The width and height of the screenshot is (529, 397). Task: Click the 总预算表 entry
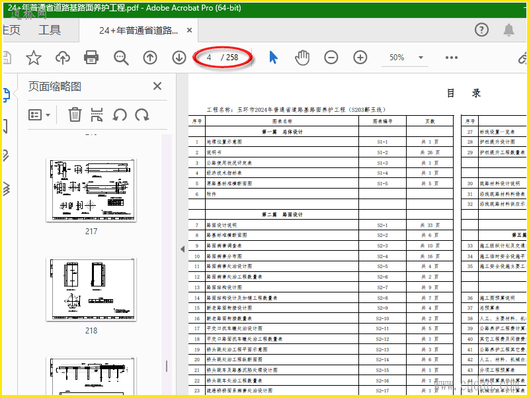[x=489, y=308]
